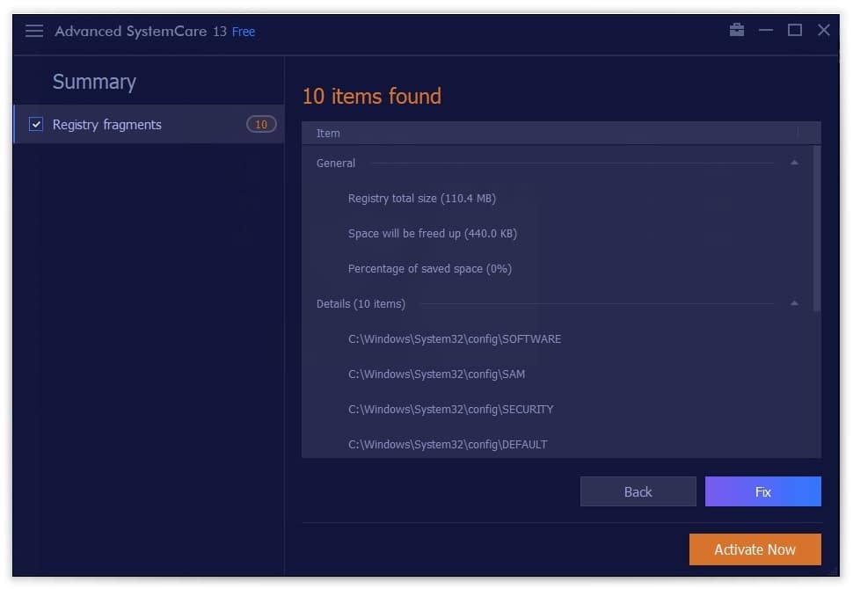Click the General section label
This screenshot has height=589, width=853.
coord(336,164)
